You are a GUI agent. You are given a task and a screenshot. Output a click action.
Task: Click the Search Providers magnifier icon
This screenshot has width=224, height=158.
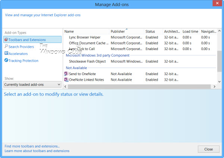pyautogui.click(x=6, y=46)
